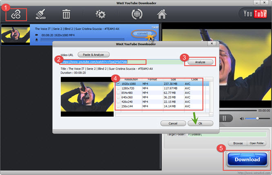Screen dimensions: 272x175
Task: Click into the Video URL field
Action: point(121,62)
